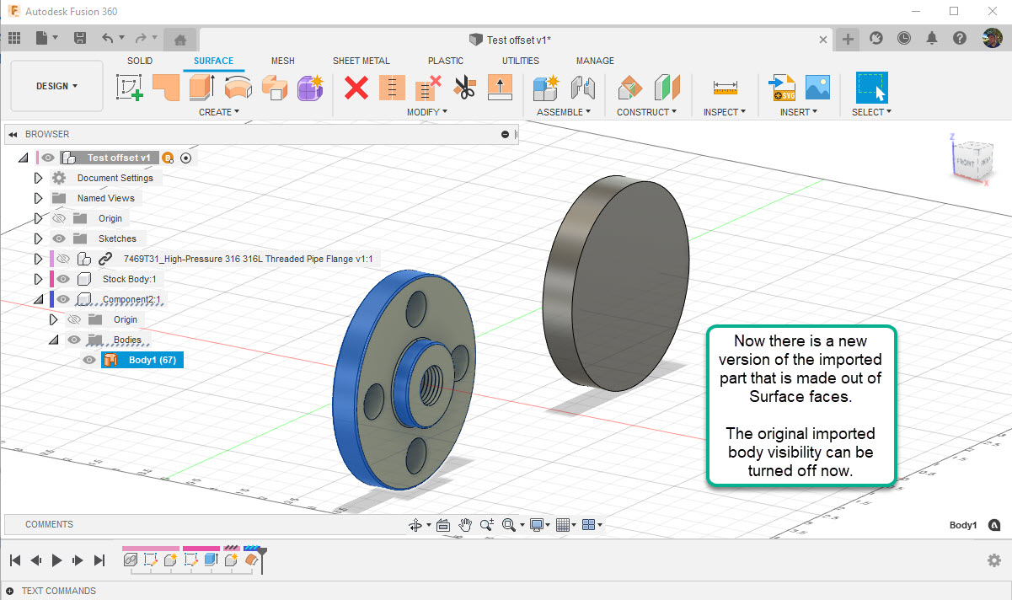Toggle the eye icon for Body1 (67)
Image resolution: width=1012 pixels, height=600 pixels.
88,361
